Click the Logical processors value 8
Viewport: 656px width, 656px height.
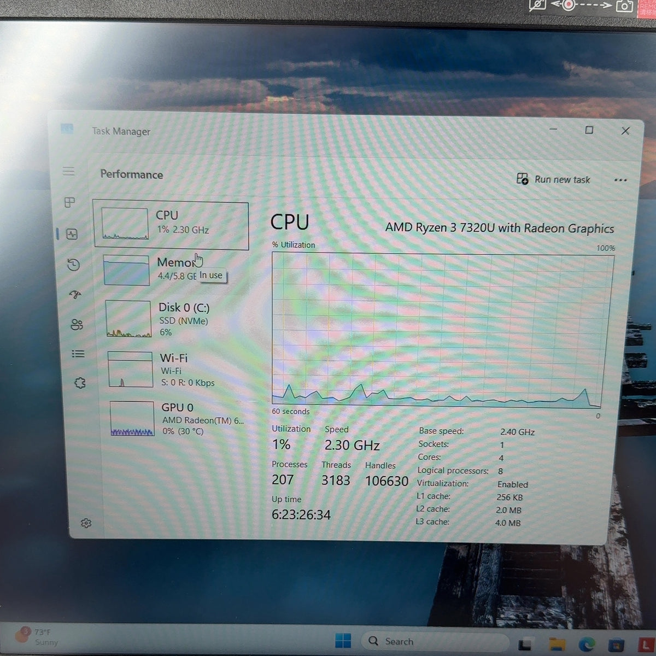500,471
